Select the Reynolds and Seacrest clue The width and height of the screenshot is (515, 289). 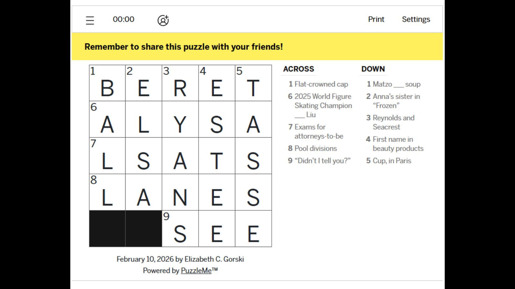coord(393,122)
